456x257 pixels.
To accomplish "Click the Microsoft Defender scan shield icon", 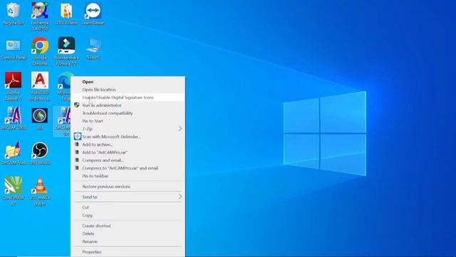I will coord(78,136).
